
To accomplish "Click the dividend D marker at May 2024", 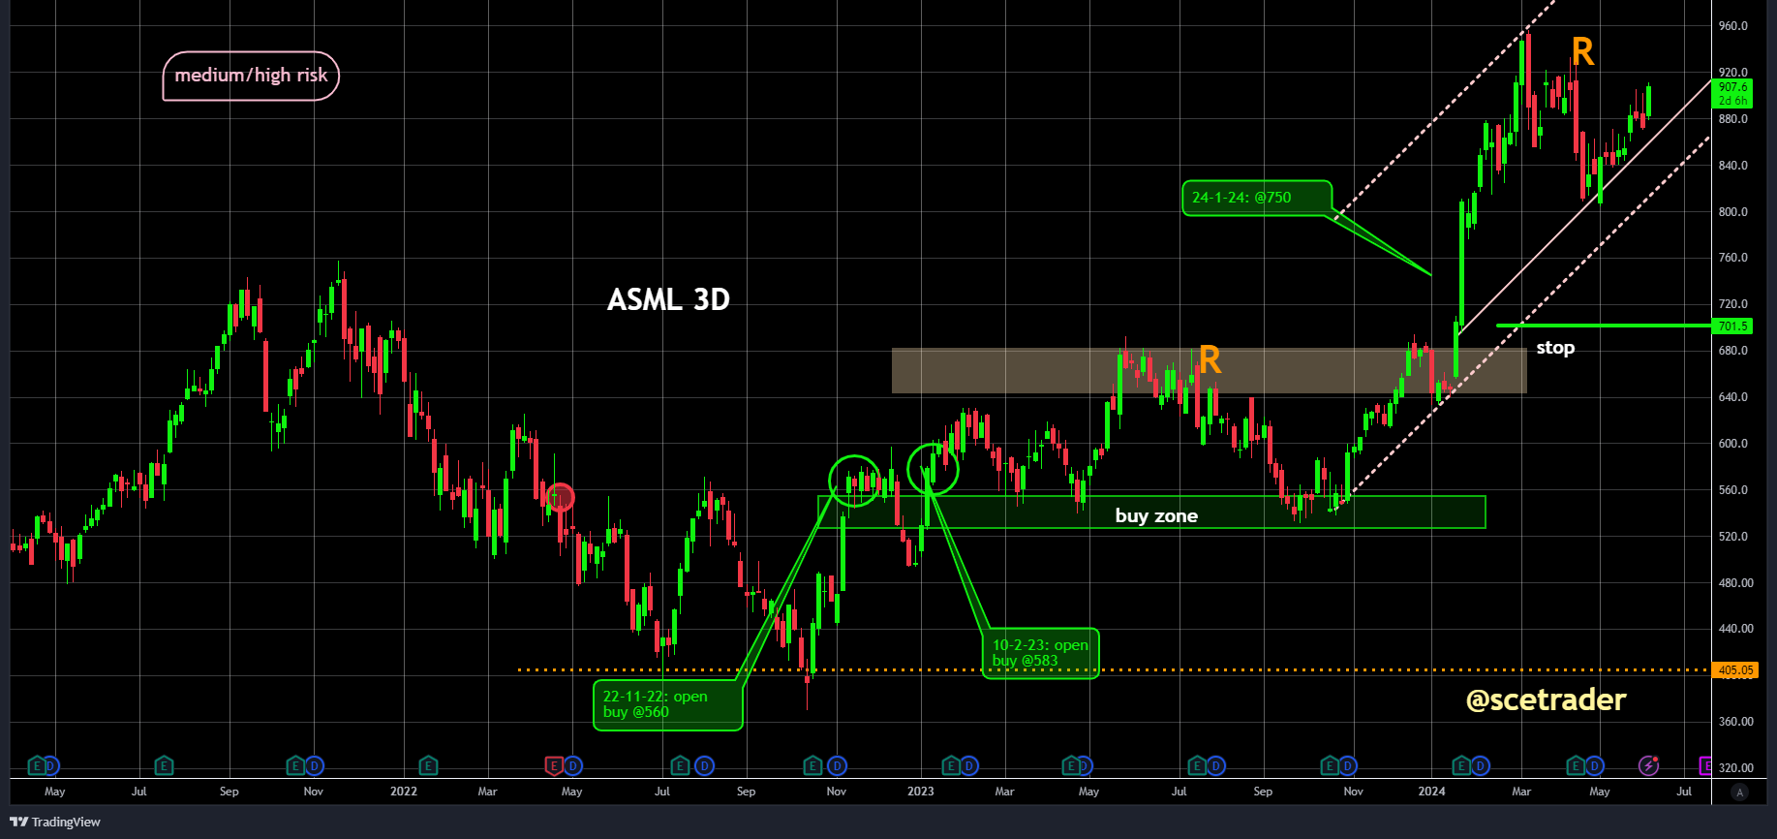I will [1595, 766].
